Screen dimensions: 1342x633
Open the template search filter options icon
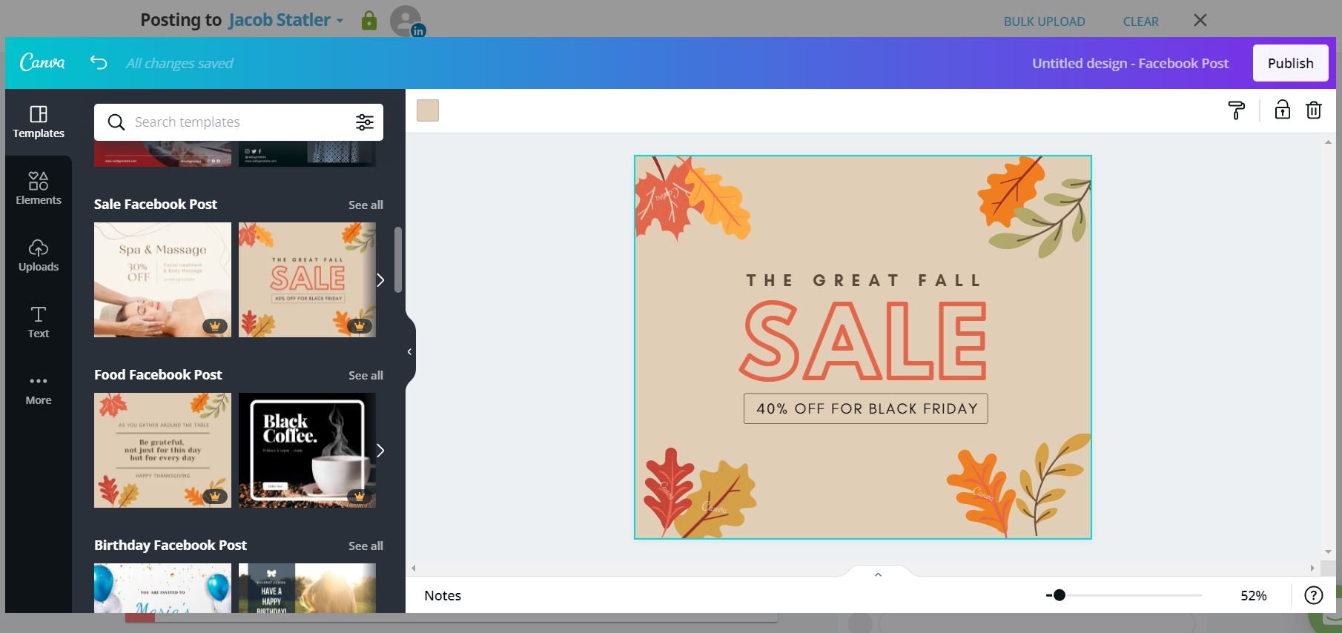(x=364, y=122)
